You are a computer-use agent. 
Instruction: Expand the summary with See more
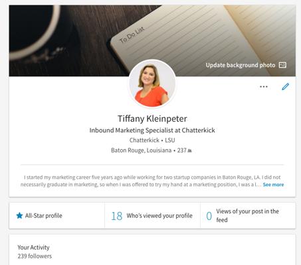[x=273, y=185]
